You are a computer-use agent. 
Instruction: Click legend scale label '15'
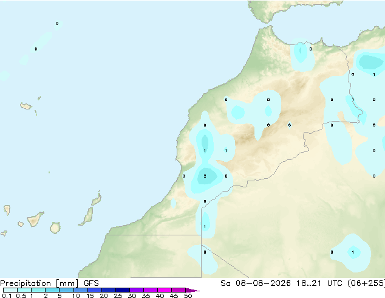point(90,296)
